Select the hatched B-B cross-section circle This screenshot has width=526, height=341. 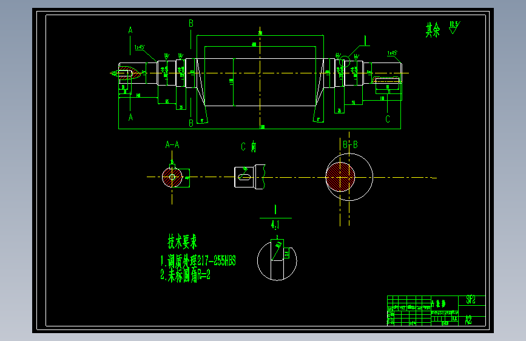tap(340, 177)
